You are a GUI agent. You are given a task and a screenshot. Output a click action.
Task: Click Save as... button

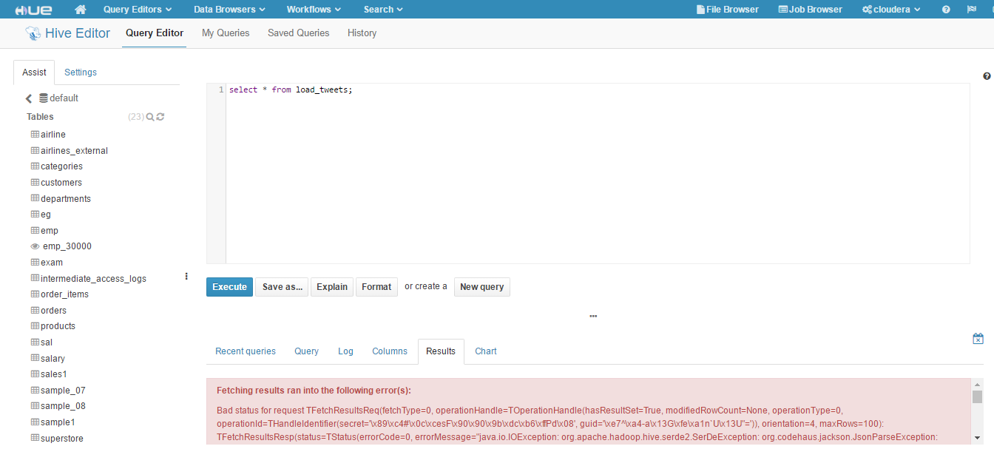282,287
